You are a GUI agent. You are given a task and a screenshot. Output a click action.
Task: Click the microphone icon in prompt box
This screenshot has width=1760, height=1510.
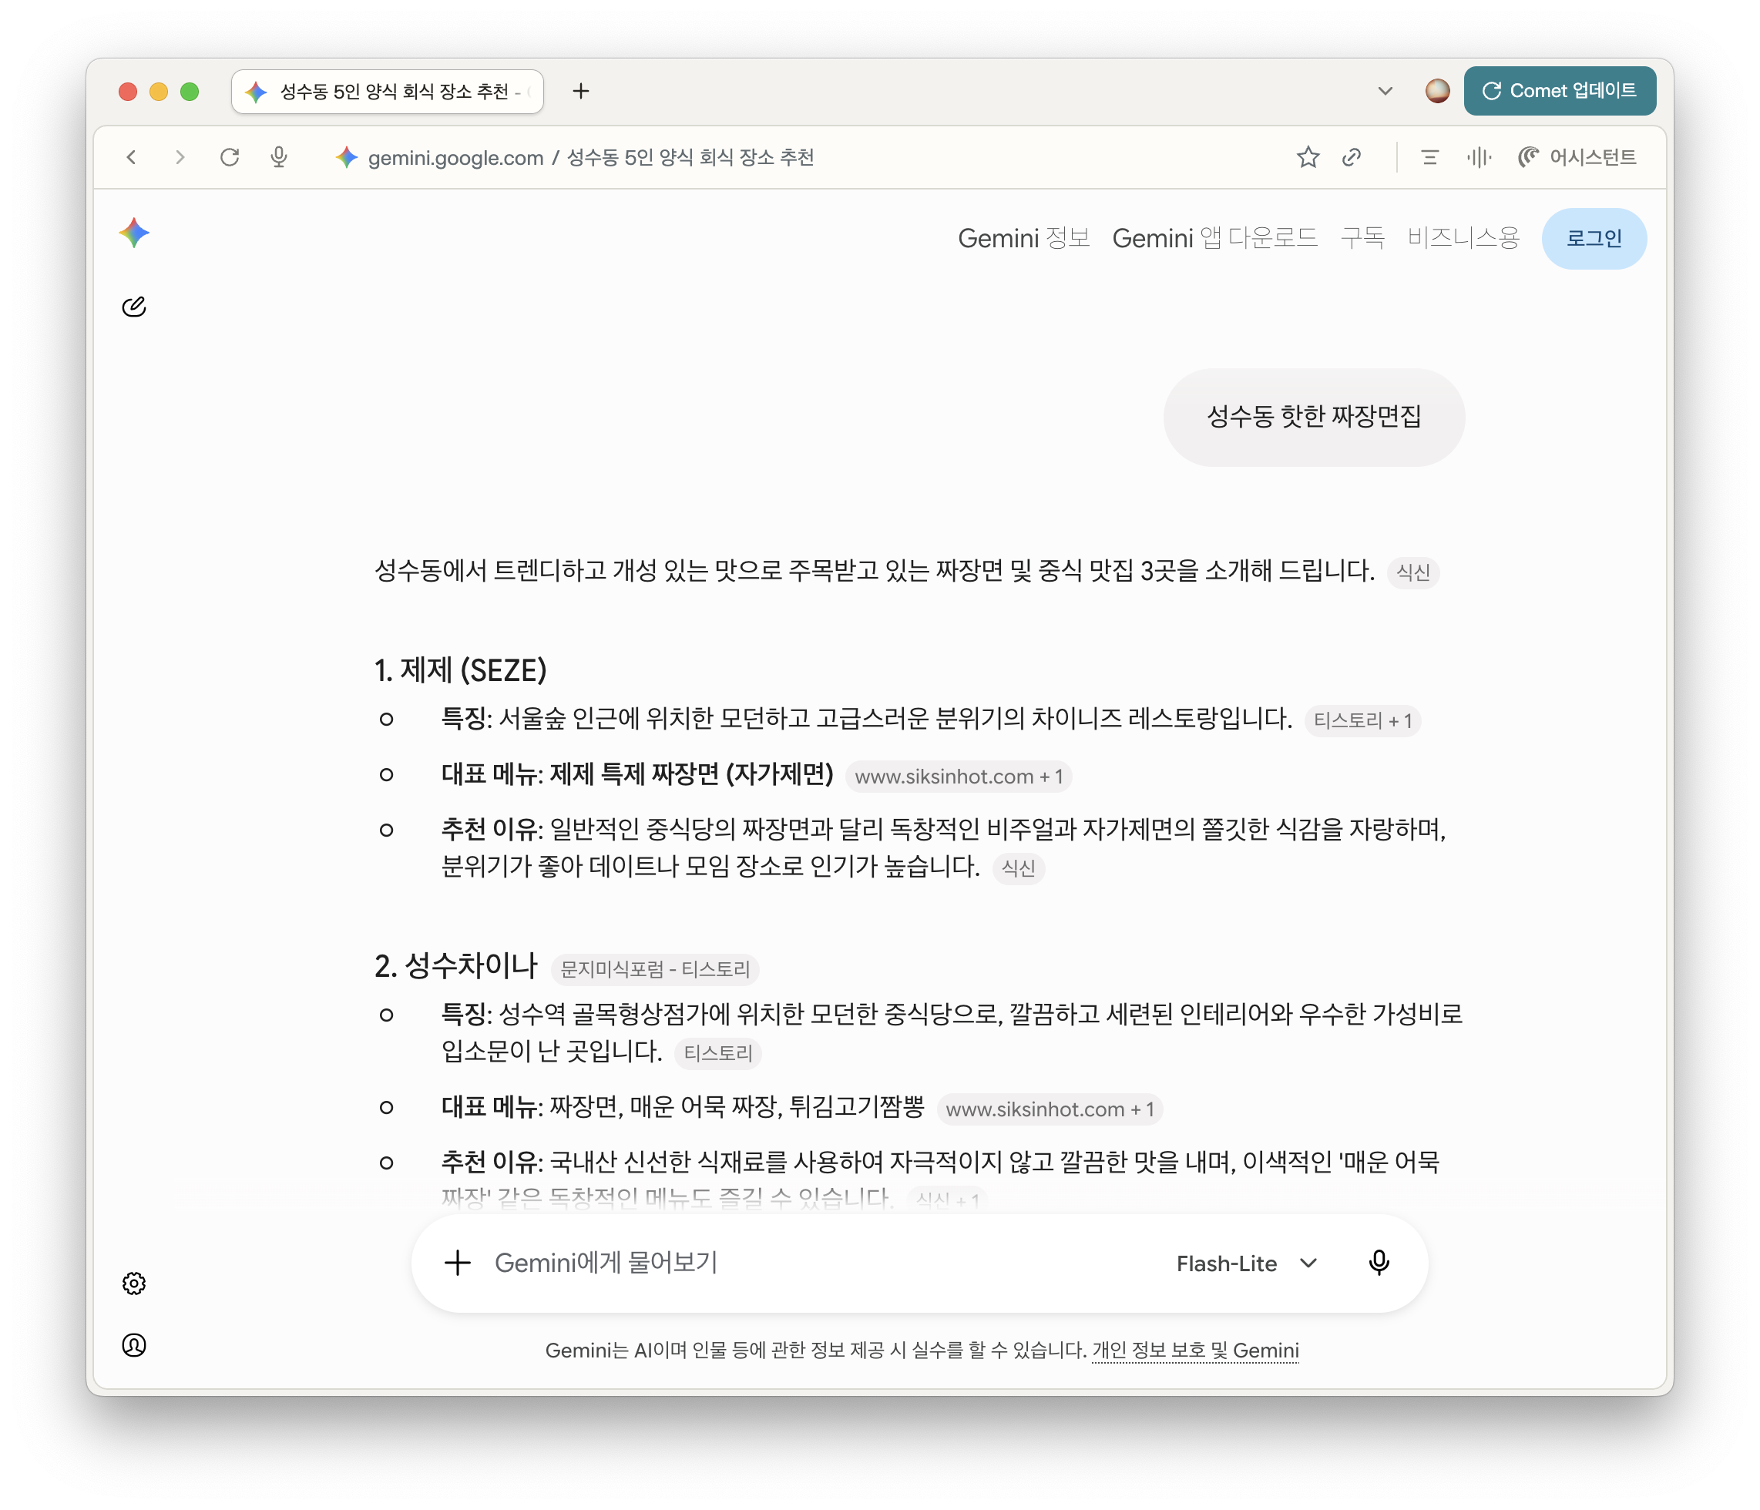point(1379,1263)
